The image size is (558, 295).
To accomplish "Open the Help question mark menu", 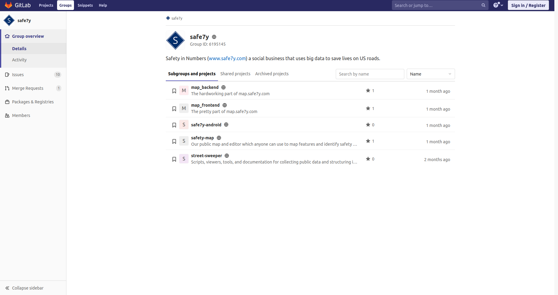I will (x=498, y=5).
